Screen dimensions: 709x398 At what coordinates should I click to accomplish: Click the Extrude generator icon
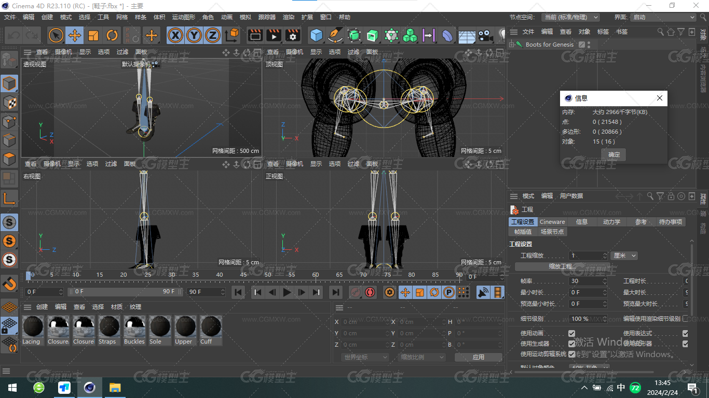(373, 35)
